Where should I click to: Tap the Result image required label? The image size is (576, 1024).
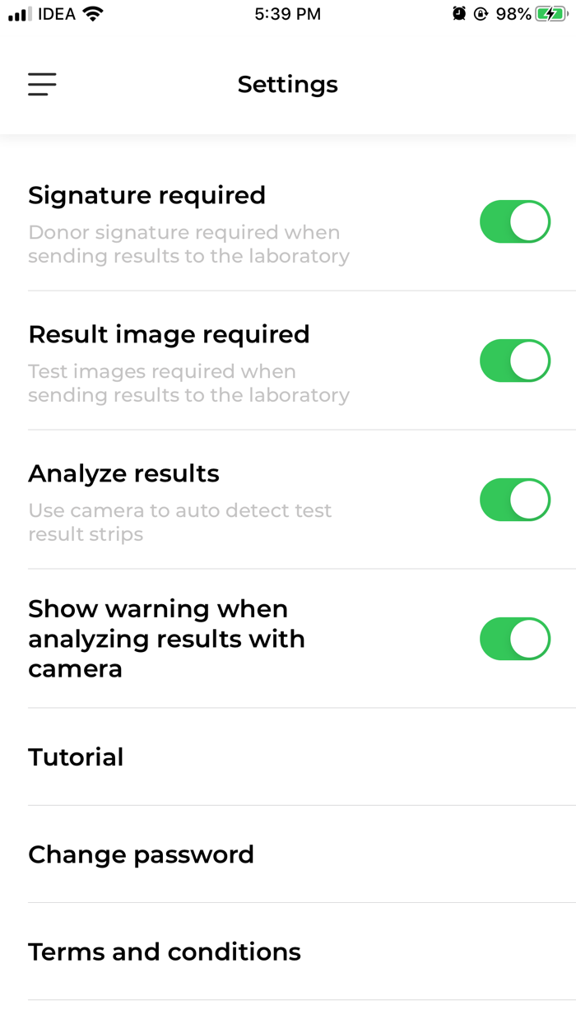click(x=169, y=334)
